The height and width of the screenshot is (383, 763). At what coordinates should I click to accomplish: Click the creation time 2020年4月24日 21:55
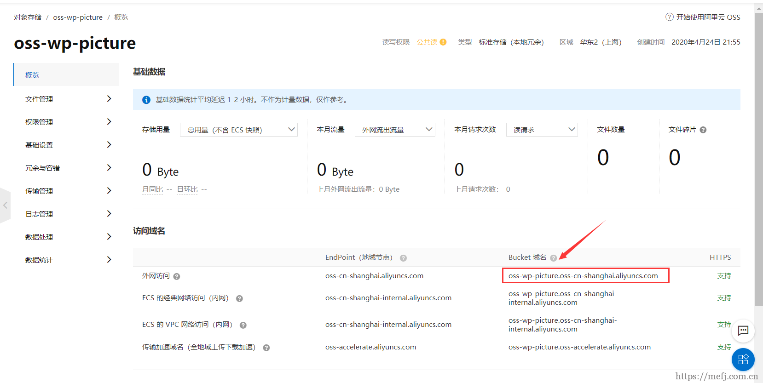706,42
